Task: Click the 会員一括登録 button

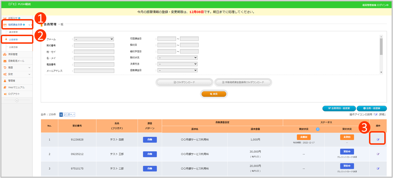Action: pos(371,108)
